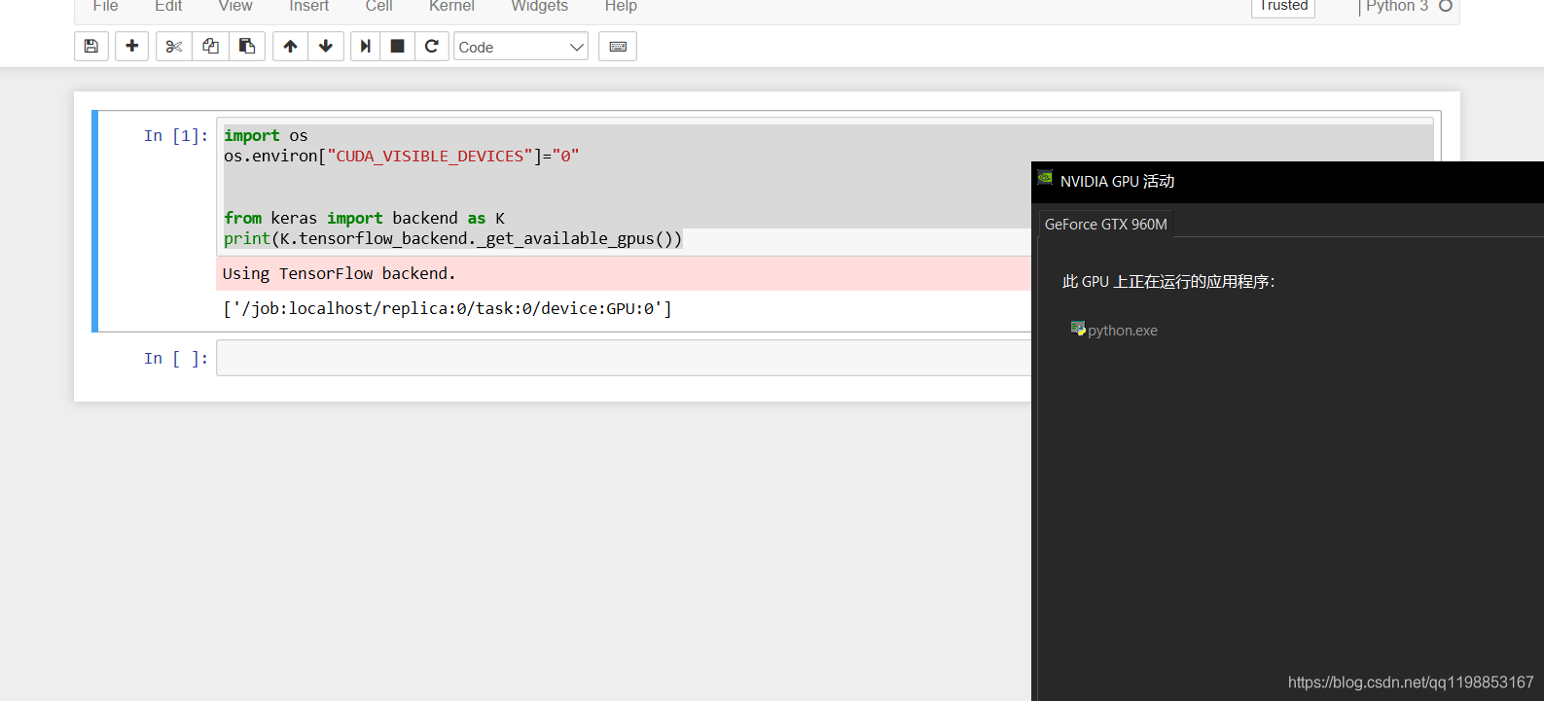The width and height of the screenshot is (1544, 701).
Task: Click the 'Using TensorFlow backend.' output
Action: pyautogui.click(x=339, y=274)
